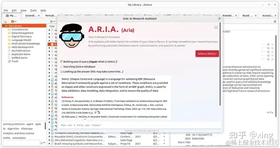This screenshot has height=148, width=280.
Task: Open the View menu
Action: click(23, 11)
